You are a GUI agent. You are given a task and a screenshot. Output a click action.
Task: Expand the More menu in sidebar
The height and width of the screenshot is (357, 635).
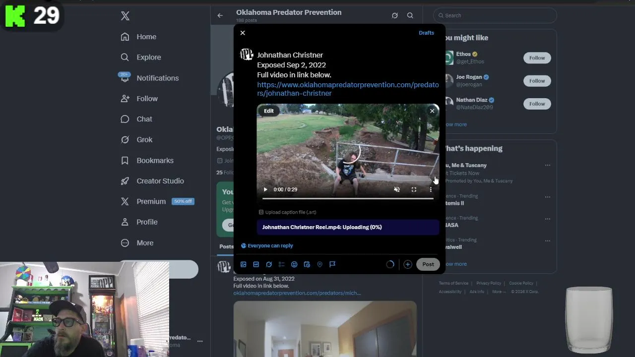(137, 243)
